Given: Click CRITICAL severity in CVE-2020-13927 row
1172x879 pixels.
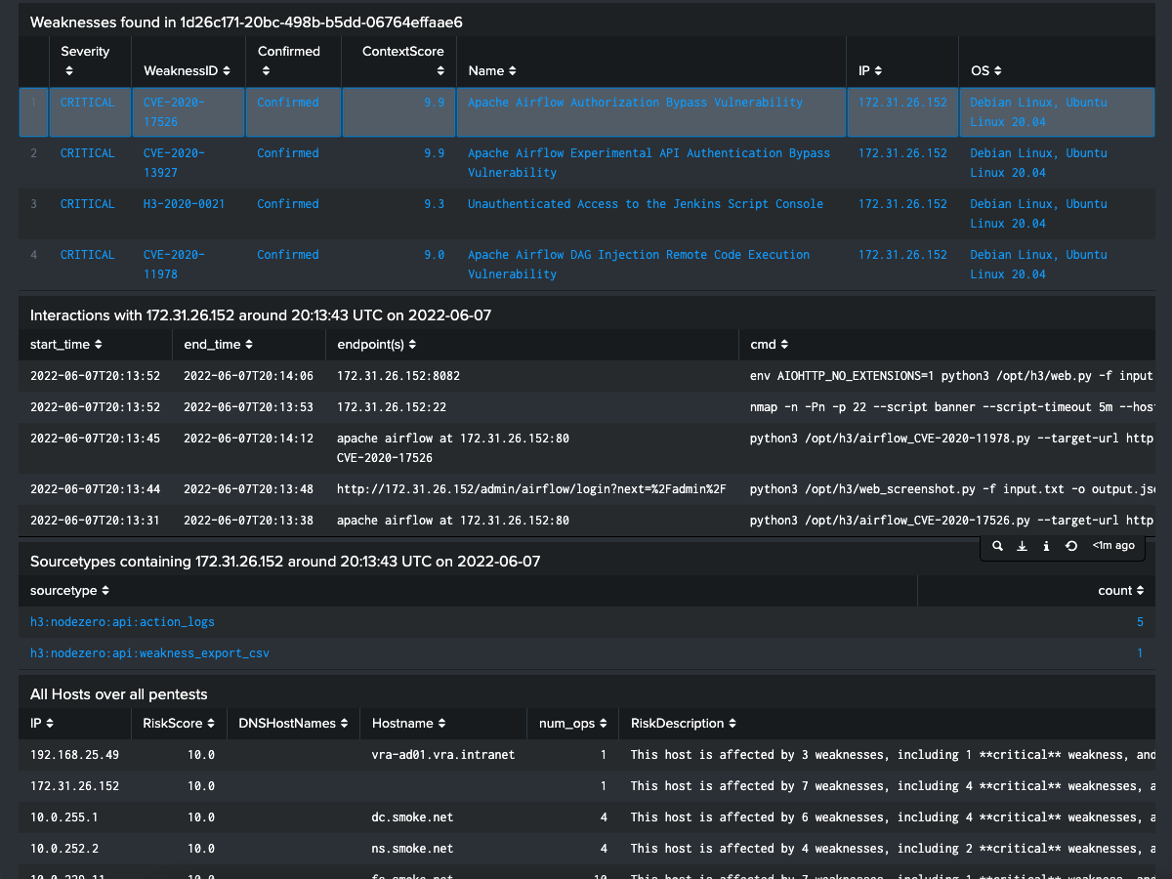Looking at the screenshot, I should point(88,153).
